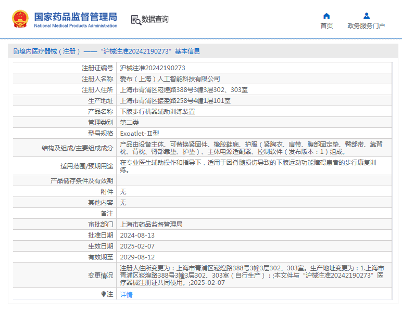Click the 注册人名称 label
Viewport: 402px width, 314px height.
coord(97,79)
